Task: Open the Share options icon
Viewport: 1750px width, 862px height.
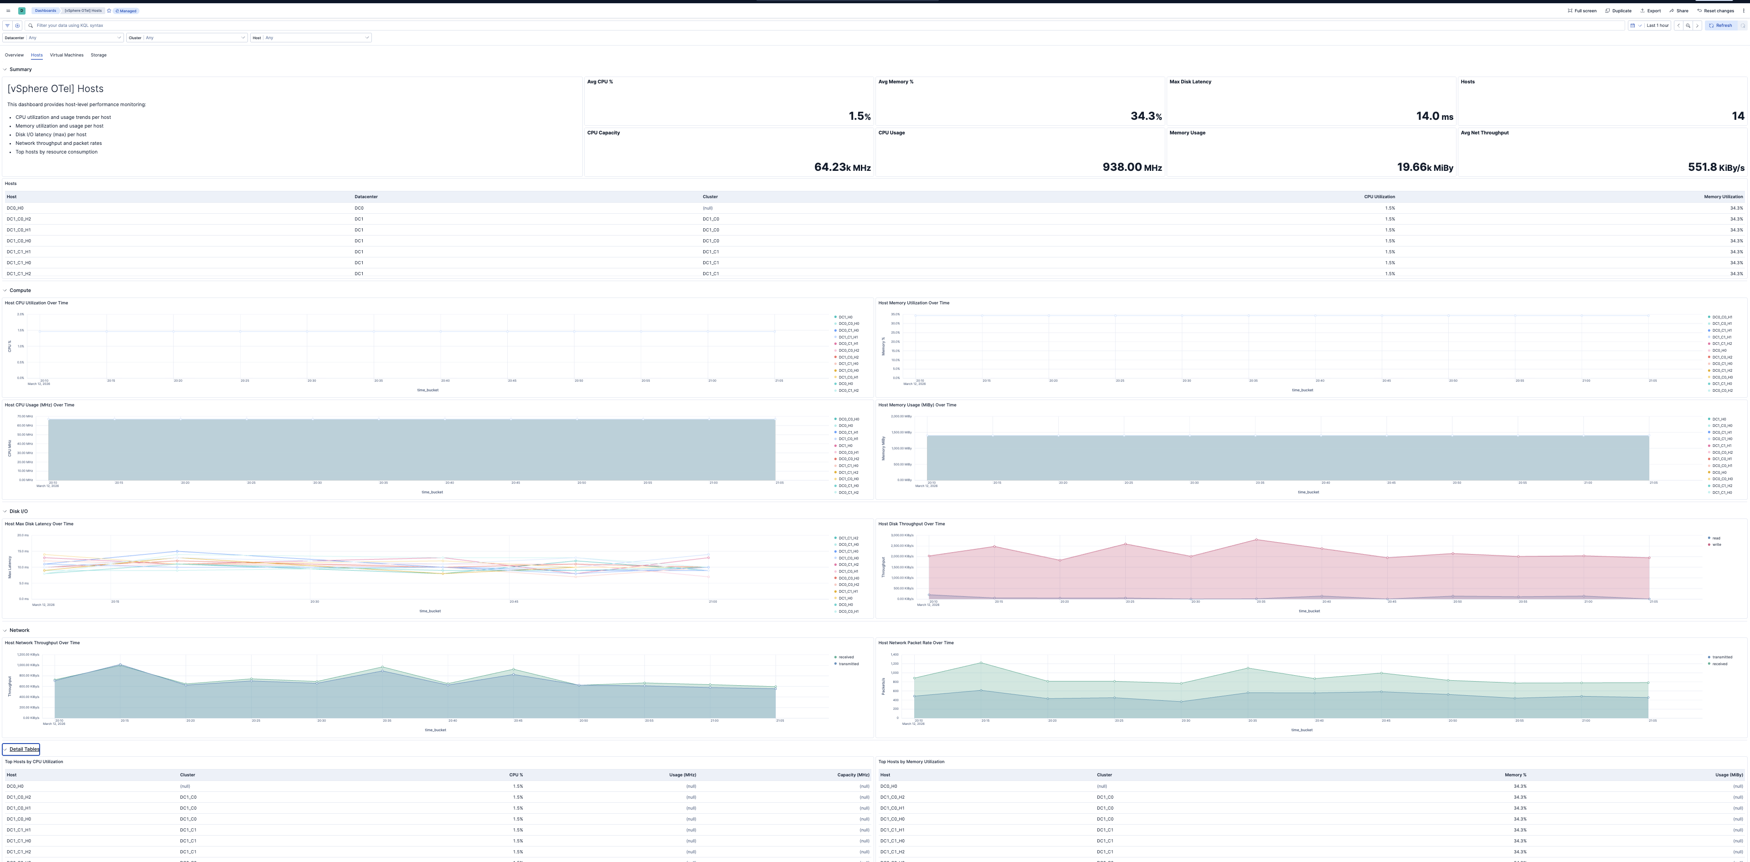Action: [1672, 11]
